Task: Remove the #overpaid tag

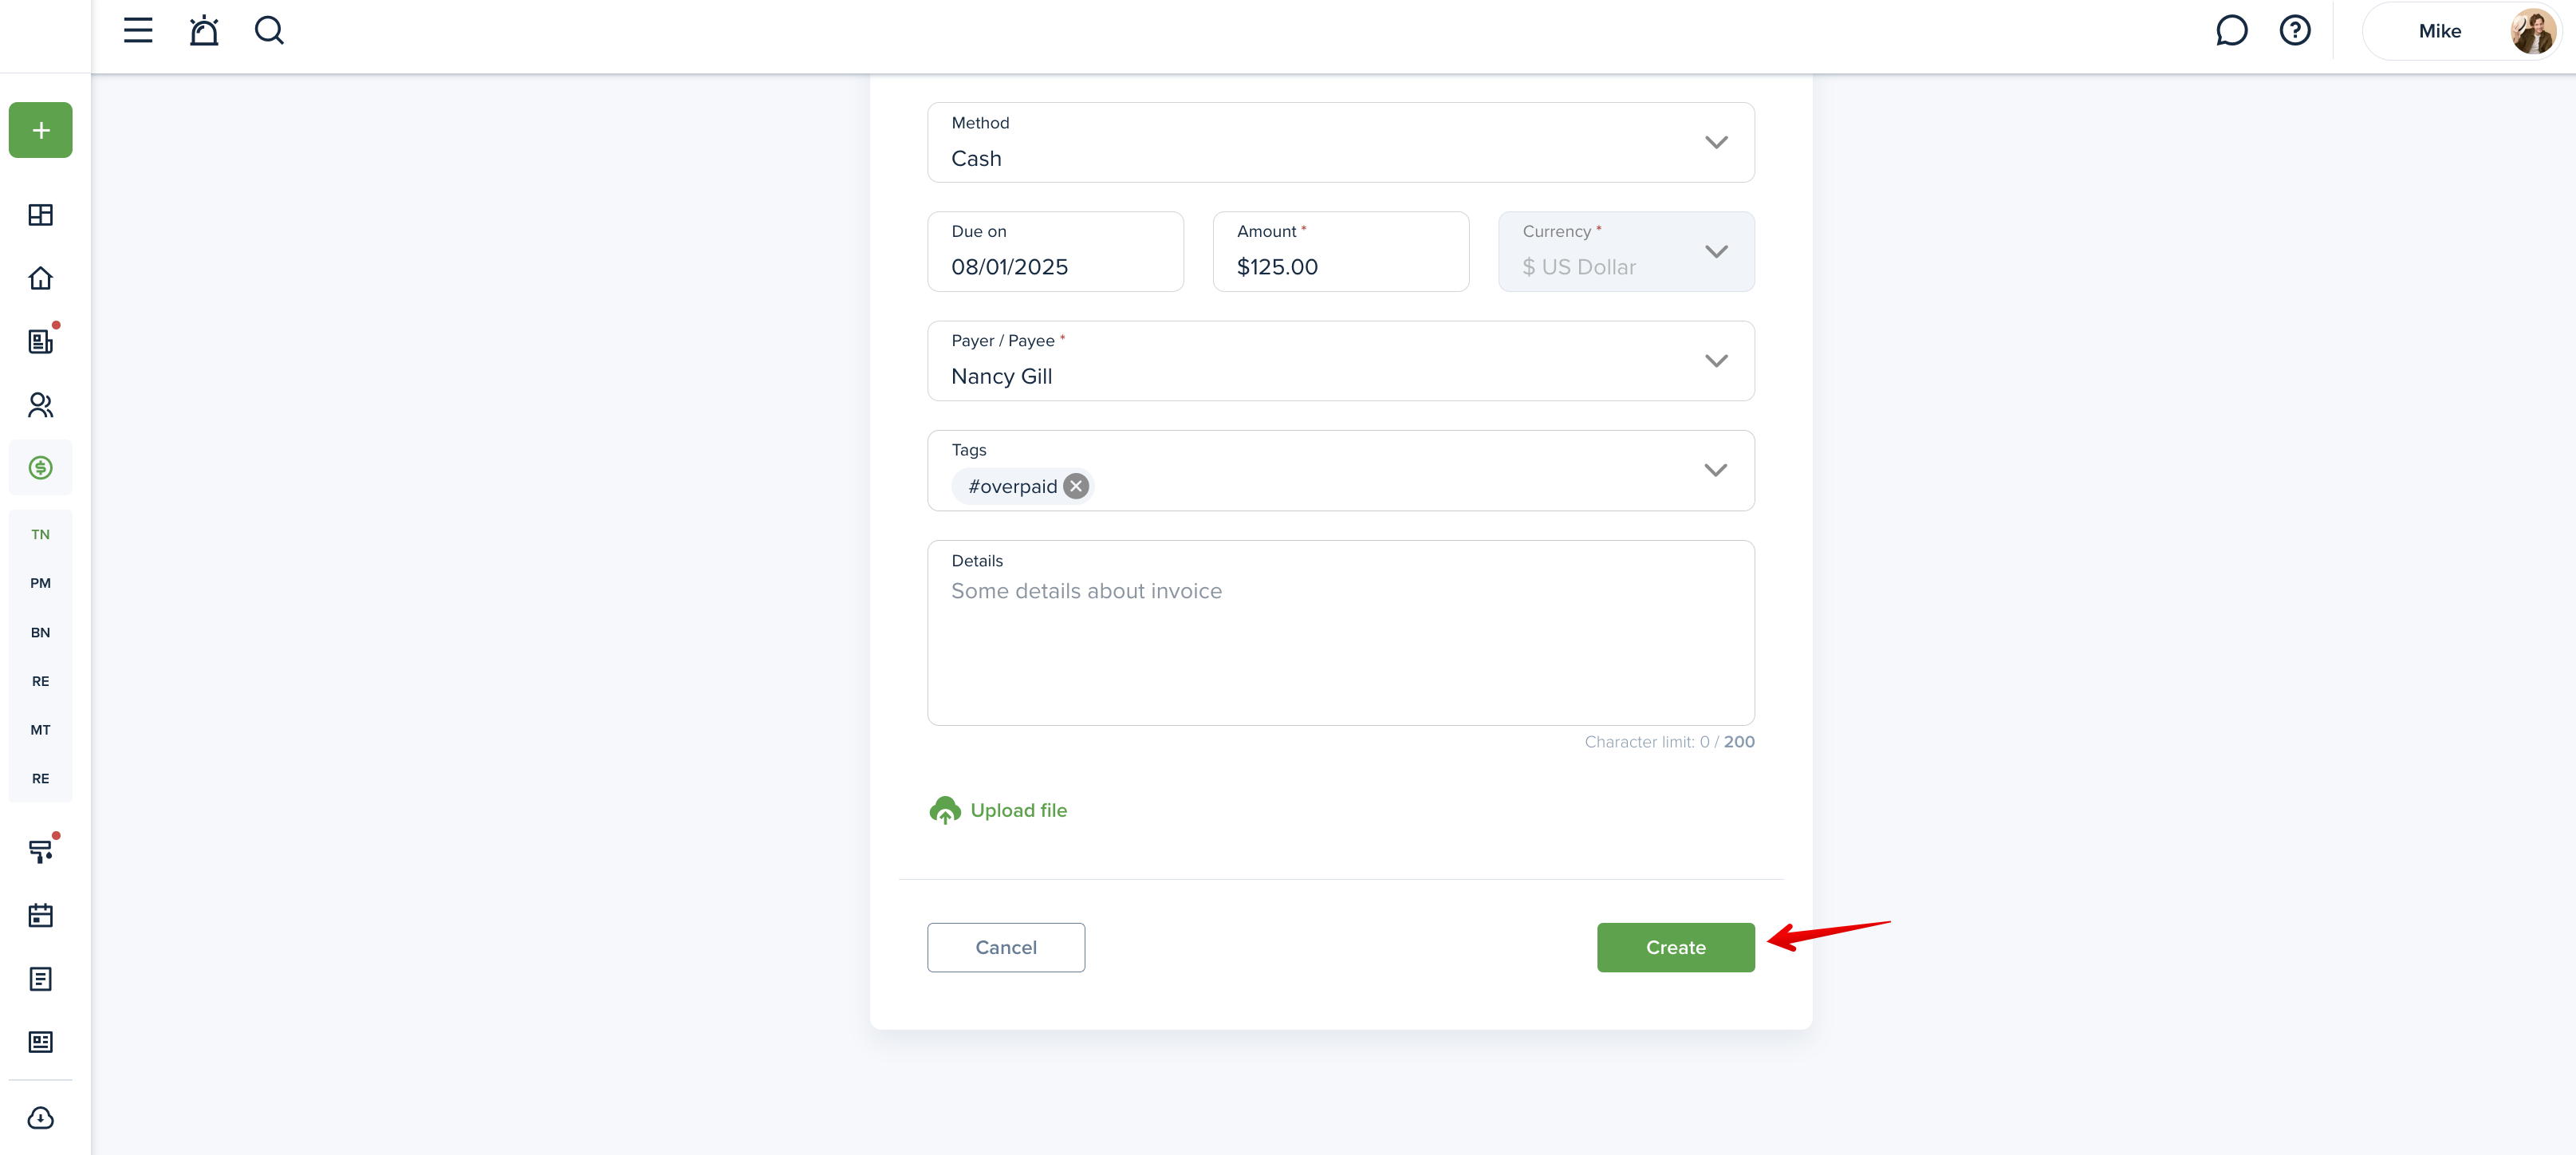Action: [1076, 487]
